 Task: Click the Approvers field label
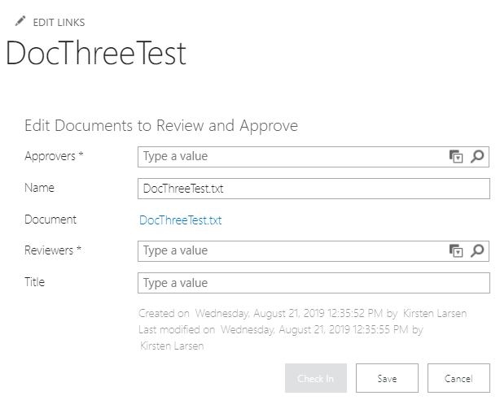pyautogui.click(x=54, y=156)
